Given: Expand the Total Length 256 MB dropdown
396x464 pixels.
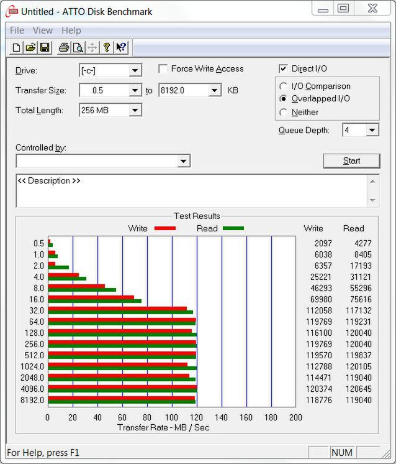Looking at the screenshot, I should (x=135, y=110).
